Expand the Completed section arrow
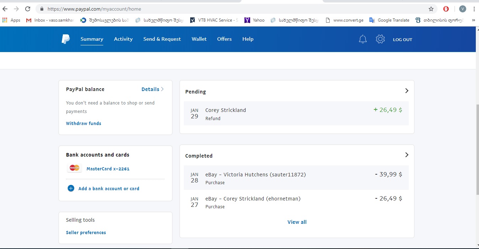 [407, 155]
